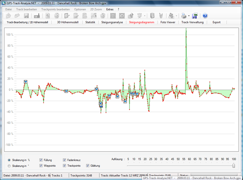243x180 pixels.
Task: Click waypoint flag marker at first peak
Action: [x=25, y=81]
